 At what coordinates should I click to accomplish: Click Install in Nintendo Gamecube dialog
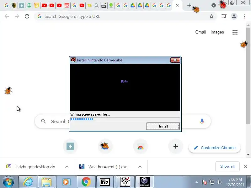163,126
